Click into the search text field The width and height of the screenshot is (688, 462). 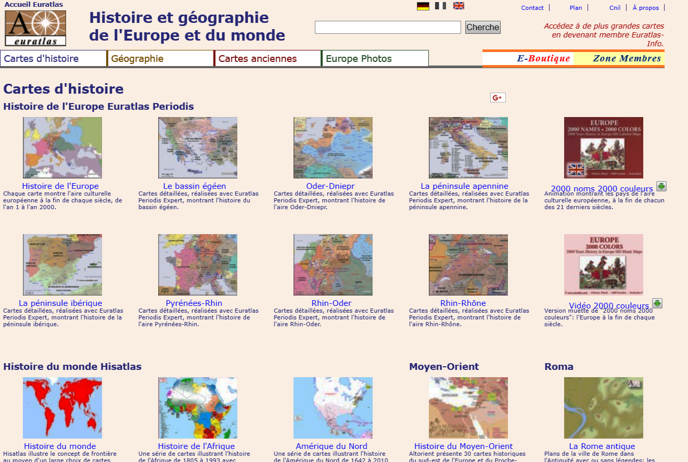[x=388, y=27]
